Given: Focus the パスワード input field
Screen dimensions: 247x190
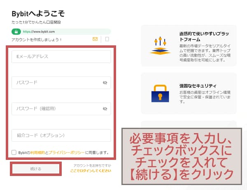Looking at the screenshot, I should click(61, 82).
